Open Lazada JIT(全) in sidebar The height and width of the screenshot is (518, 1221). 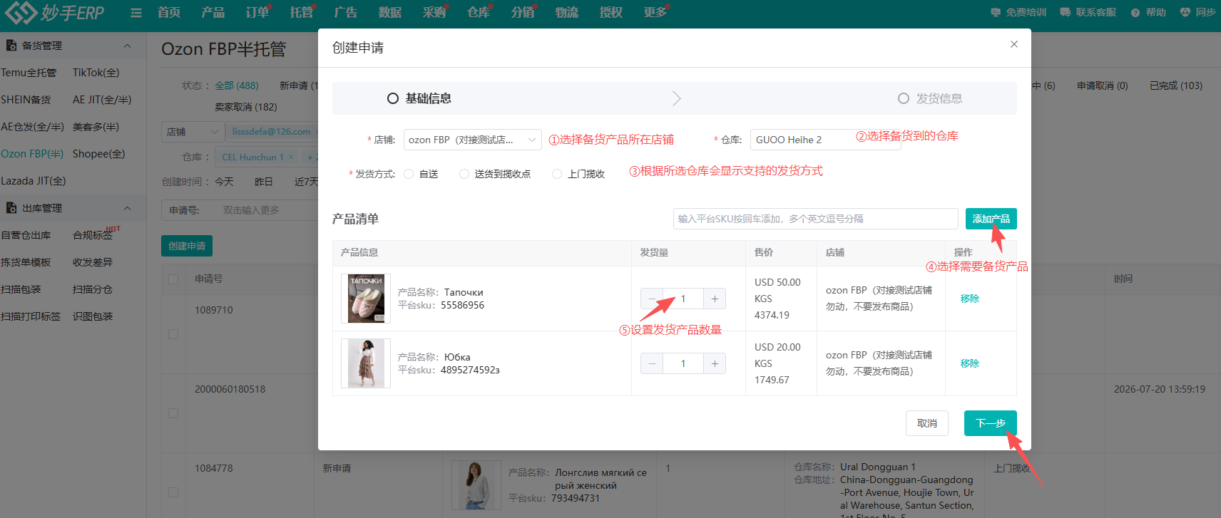(33, 181)
